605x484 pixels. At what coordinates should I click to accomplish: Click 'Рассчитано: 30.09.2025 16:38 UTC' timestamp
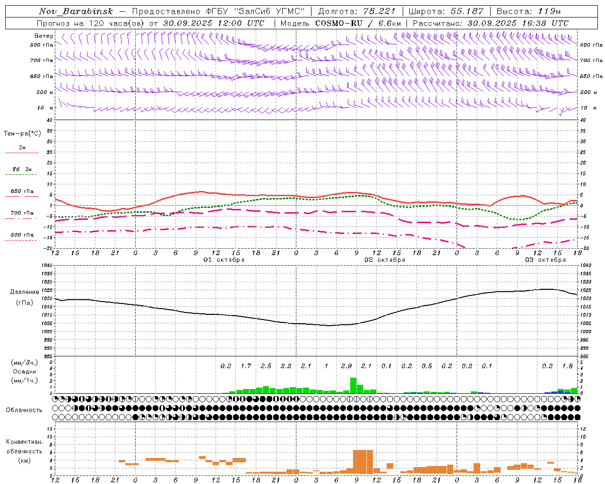click(491, 23)
